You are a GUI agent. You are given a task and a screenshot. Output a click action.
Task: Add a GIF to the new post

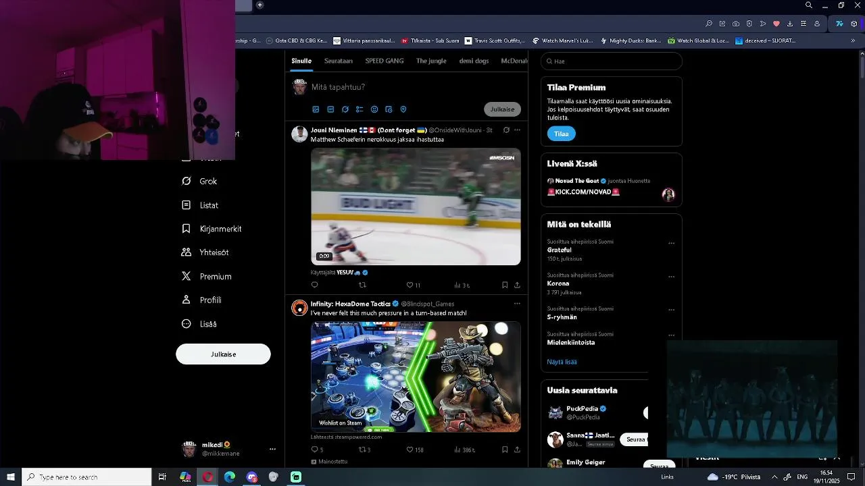click(330, 109)
